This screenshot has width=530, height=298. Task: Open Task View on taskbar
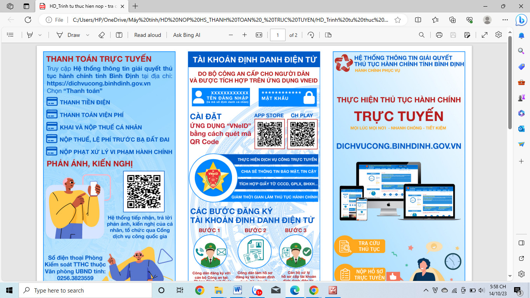tap(180, 290)
